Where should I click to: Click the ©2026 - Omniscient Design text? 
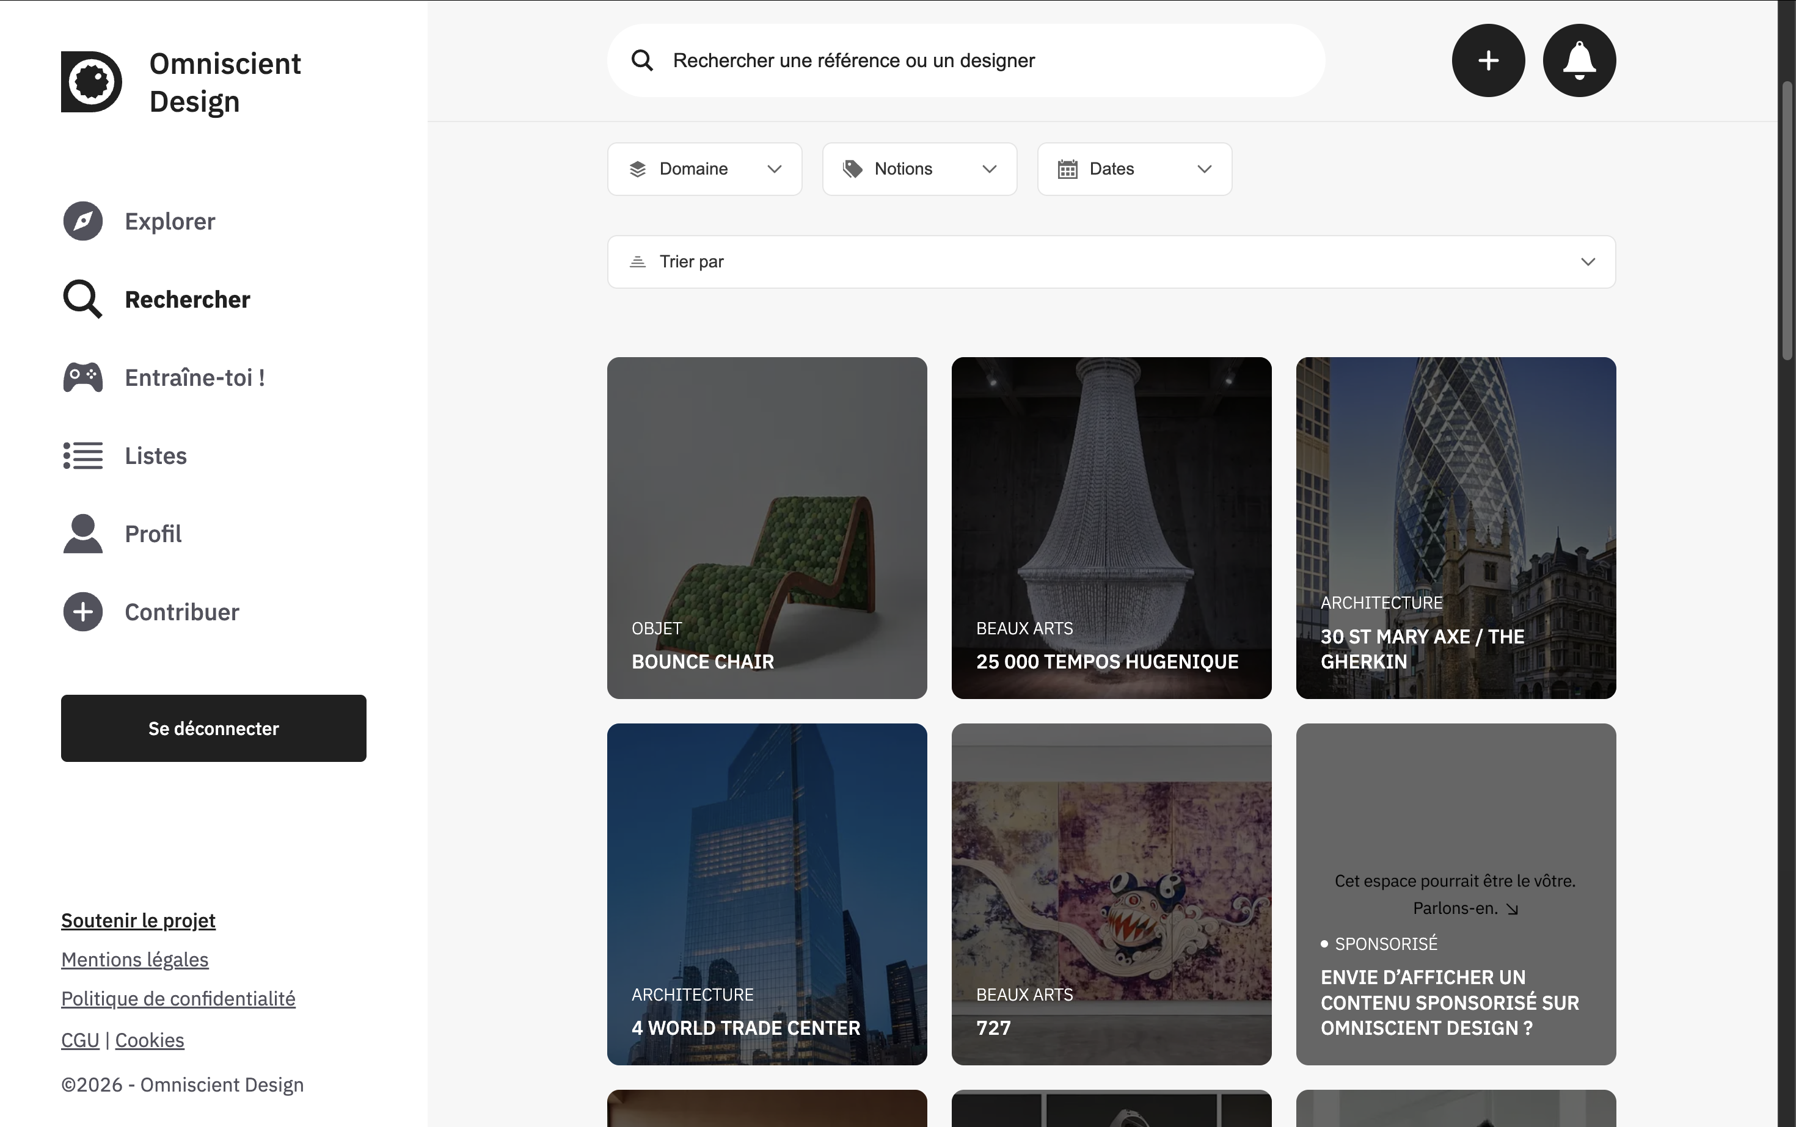pyautogui.click(x=182, y=1084)
